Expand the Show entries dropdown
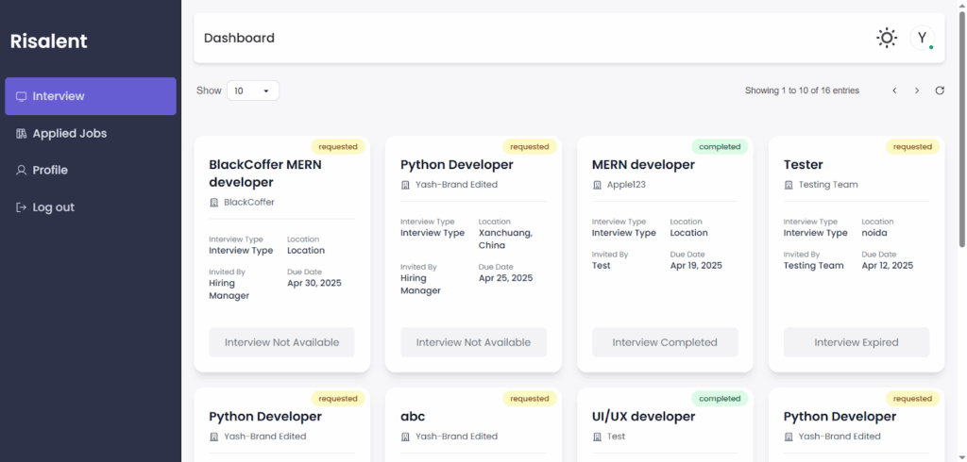This screenshot has width=967, height=462. pyautogui.click(x=252, y=91)
